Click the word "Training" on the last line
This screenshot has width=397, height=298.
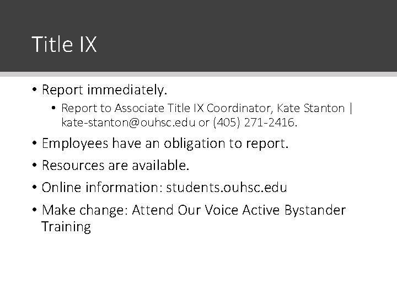click(x=66, y=226)
